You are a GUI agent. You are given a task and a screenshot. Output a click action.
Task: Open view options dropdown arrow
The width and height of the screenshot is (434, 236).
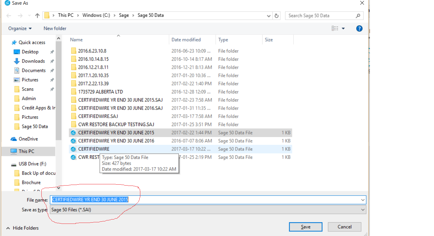point(343,28)
